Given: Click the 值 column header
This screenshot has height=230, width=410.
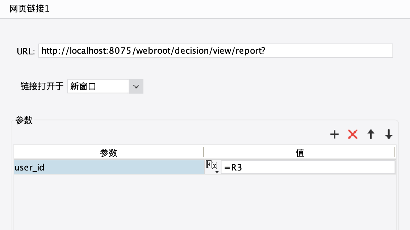Looking at the screenshot, I should click(x=300, y=152).
